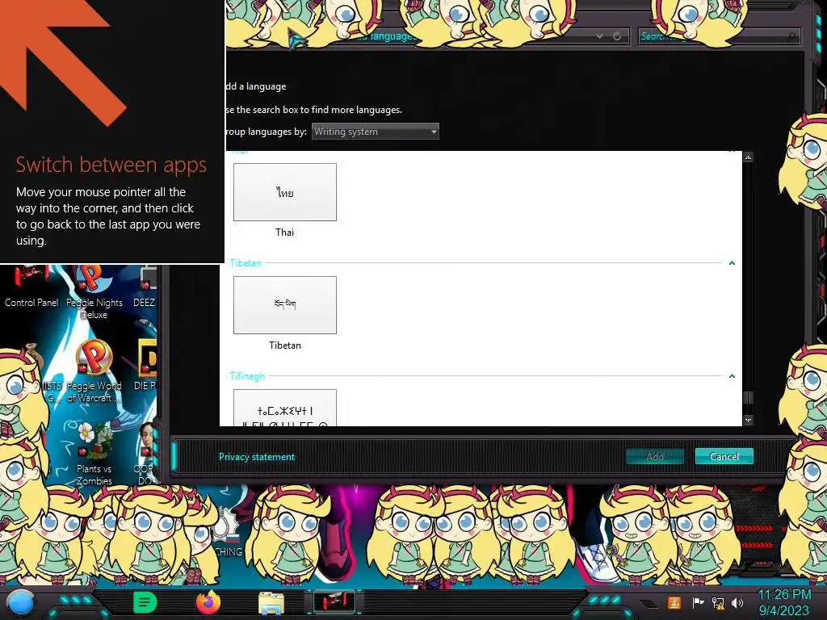Click the network warning tray icon

(718, 603)
